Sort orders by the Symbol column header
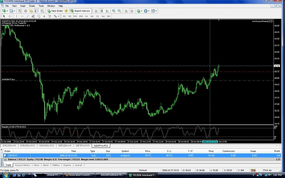285x178 pixels. (x=125, y=151)
